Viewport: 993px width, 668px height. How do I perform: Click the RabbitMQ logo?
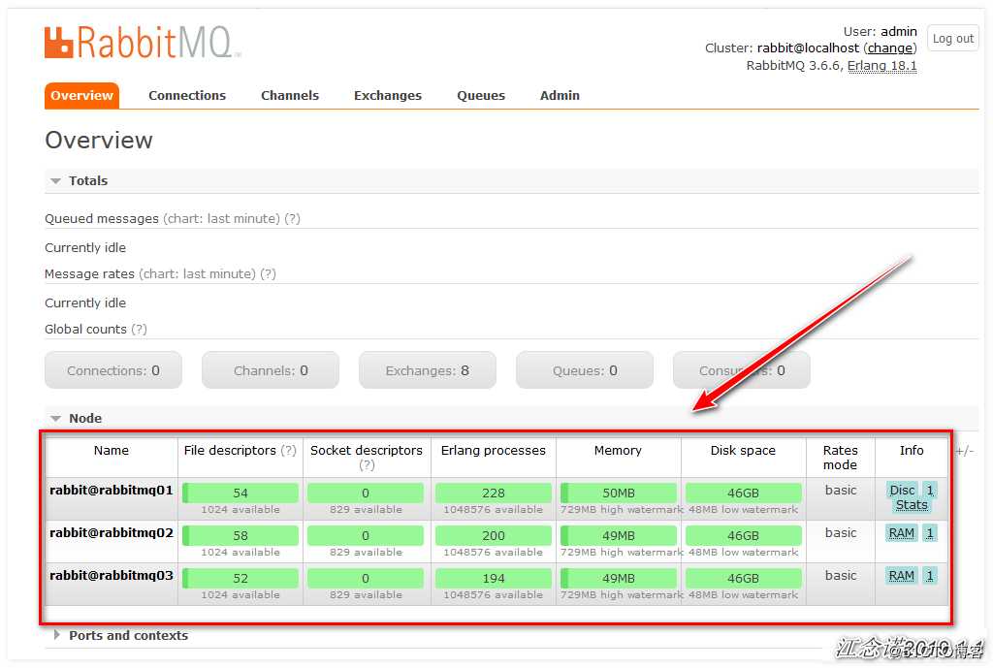[142, 43]
